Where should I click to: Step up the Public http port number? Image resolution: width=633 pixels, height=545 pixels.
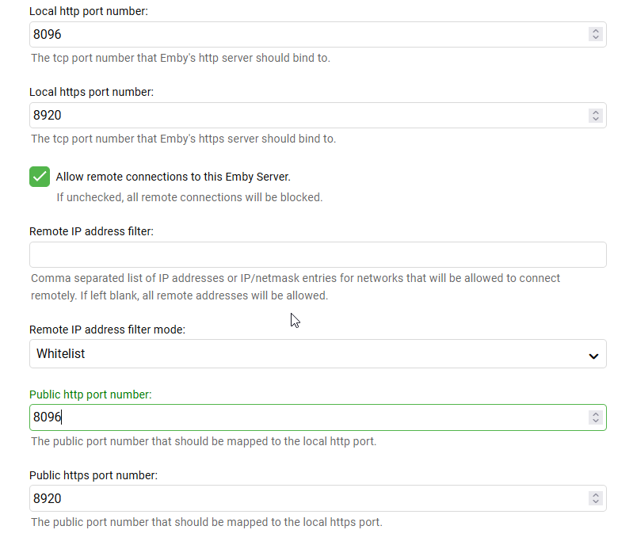596,414
